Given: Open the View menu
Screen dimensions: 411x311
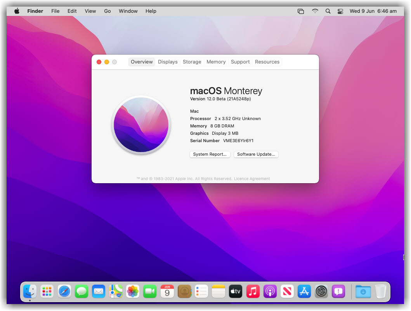Looking at the screenshot, I should 90,11.
